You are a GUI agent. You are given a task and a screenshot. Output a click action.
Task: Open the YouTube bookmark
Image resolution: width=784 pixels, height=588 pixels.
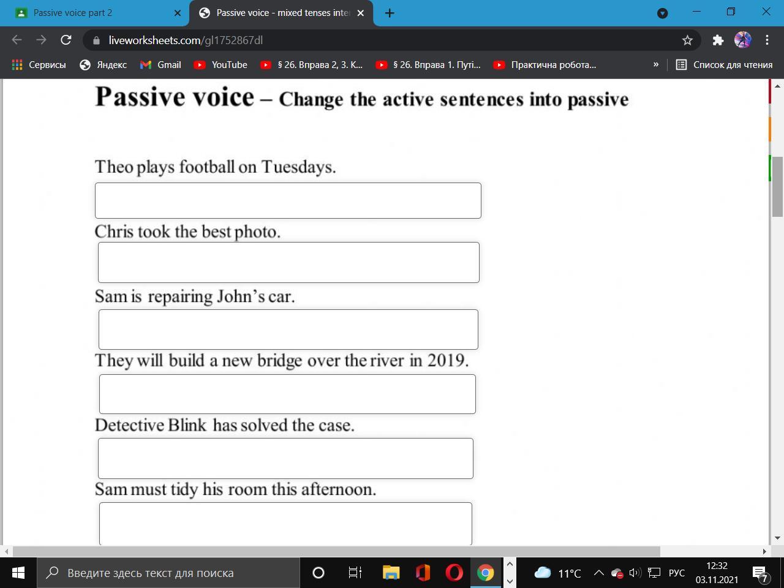coord(221,64)
